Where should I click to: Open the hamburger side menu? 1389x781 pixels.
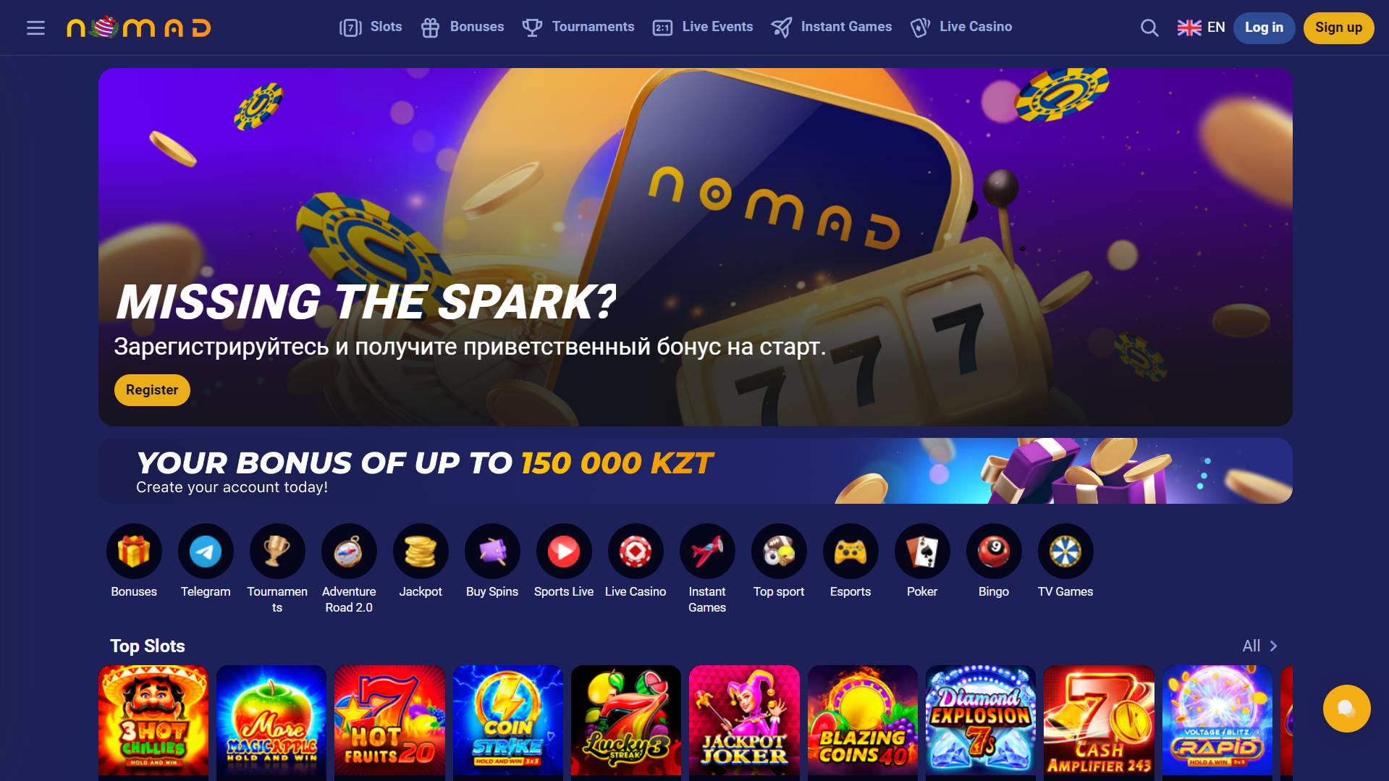35,28
